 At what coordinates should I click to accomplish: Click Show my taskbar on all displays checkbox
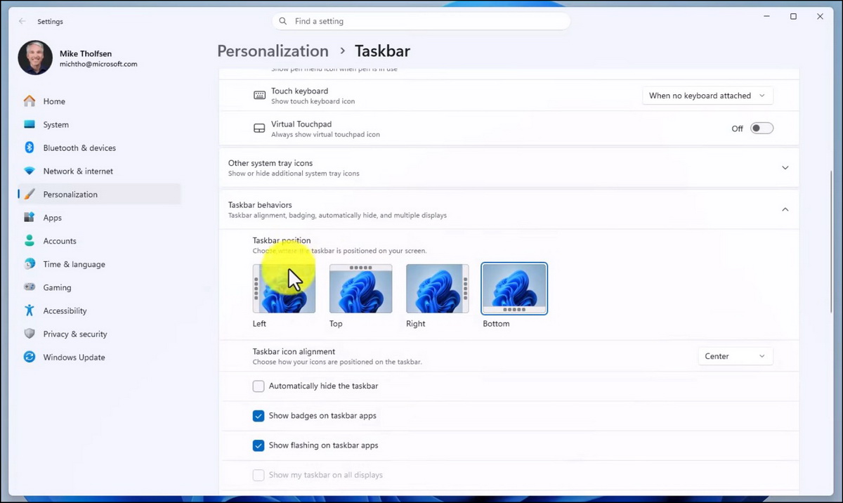point(259,475)
